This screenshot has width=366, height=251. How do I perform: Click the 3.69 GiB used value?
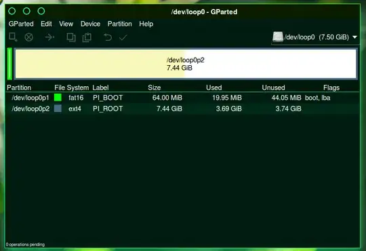pyautogui.click(x=229, y=109)
